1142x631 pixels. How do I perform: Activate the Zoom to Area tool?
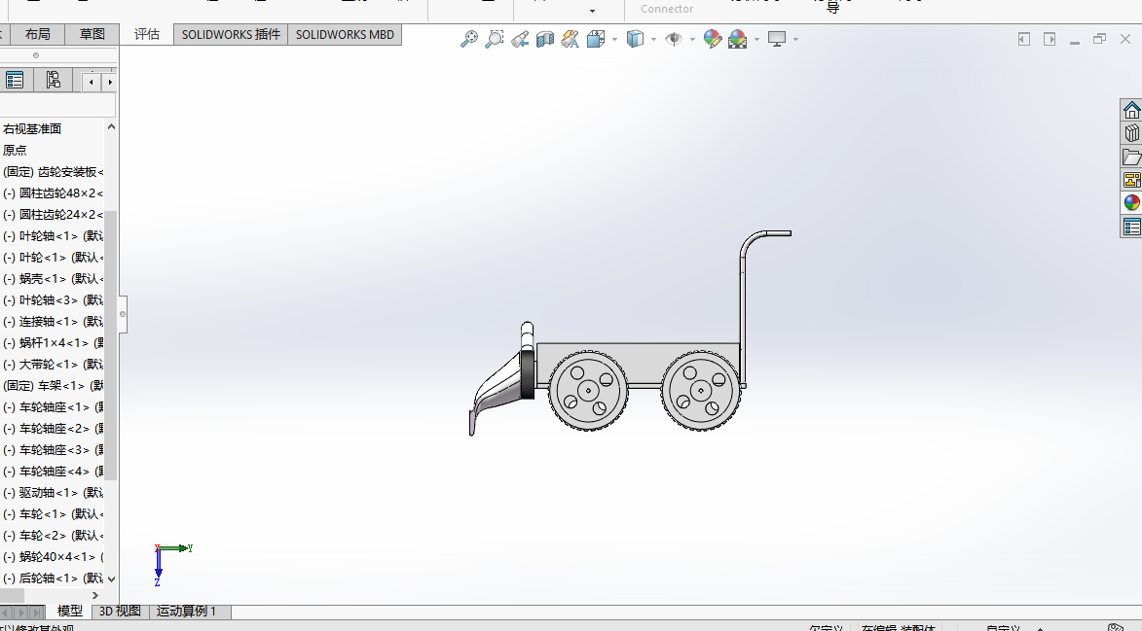pos(495,39)
